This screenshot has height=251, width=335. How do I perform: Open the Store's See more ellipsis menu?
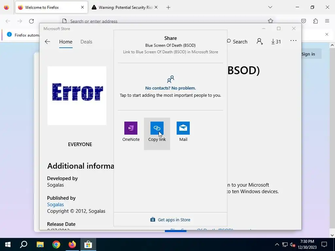coord(293,41)
